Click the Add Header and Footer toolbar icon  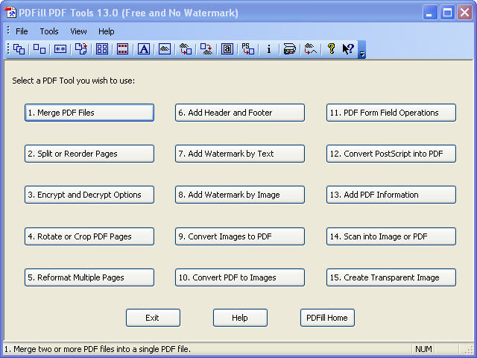[122, 49]
